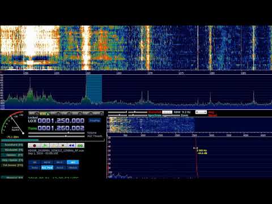This screenshot has width=272, height=204.
Task: Click the green Tune label
Action: point(32,129)
